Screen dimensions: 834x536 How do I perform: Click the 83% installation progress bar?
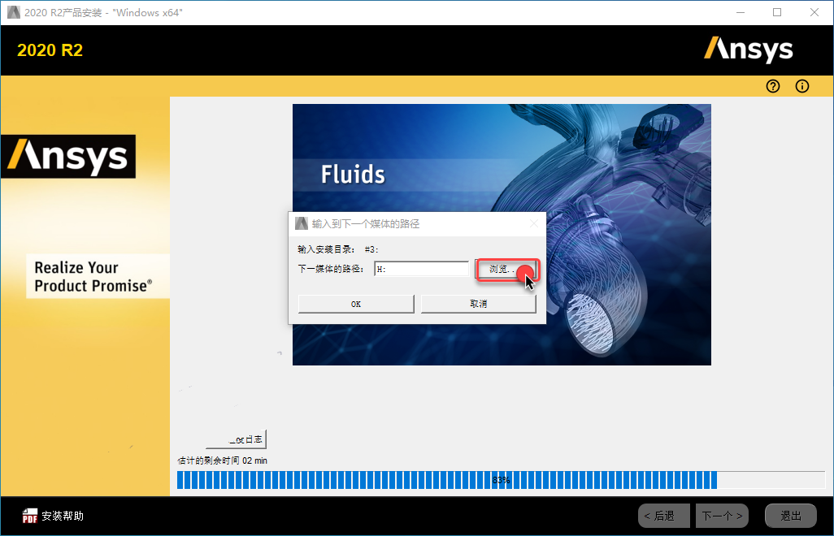(x=501, y=480)
